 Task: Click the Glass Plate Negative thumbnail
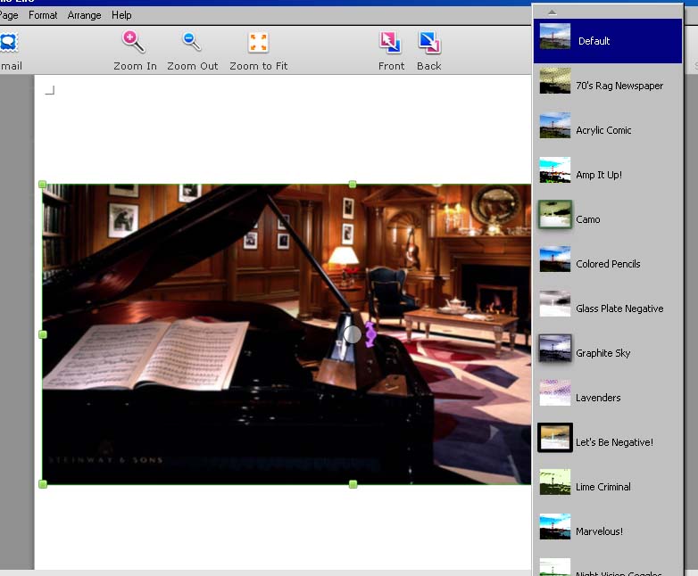pos(554,303)
